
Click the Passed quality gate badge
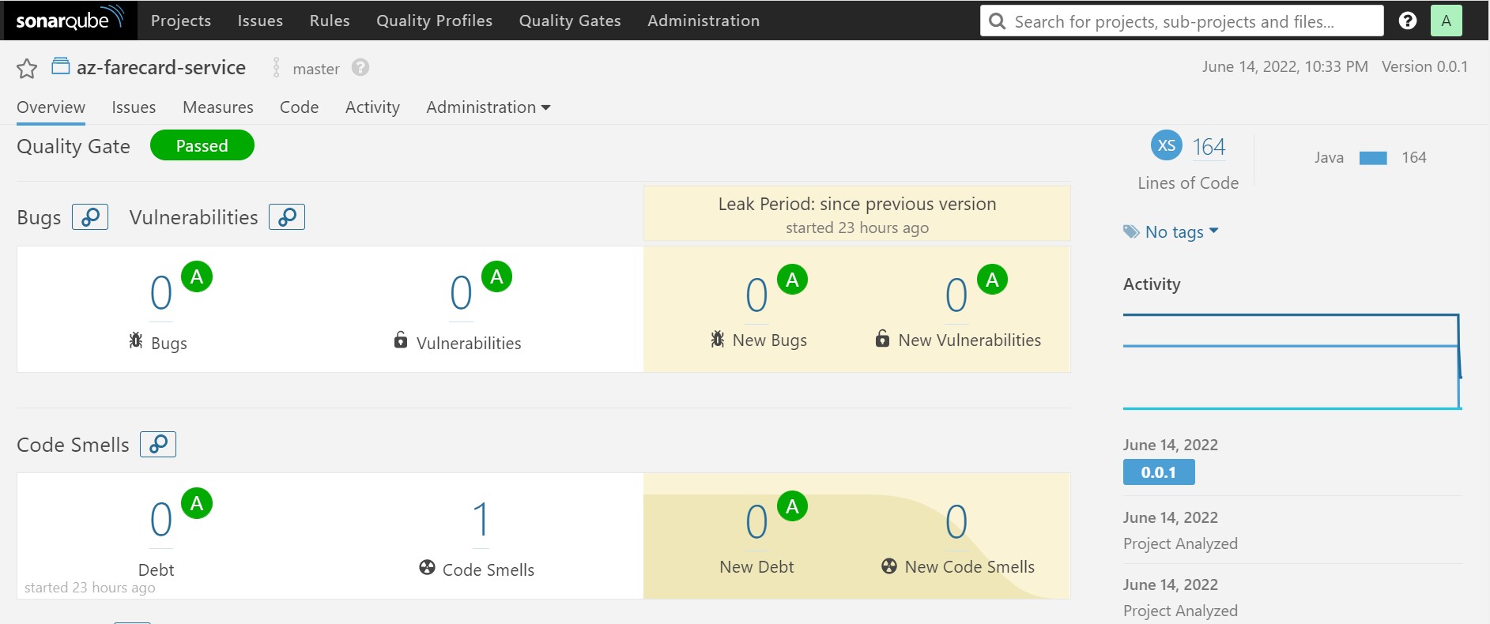(x=202, y=145)
